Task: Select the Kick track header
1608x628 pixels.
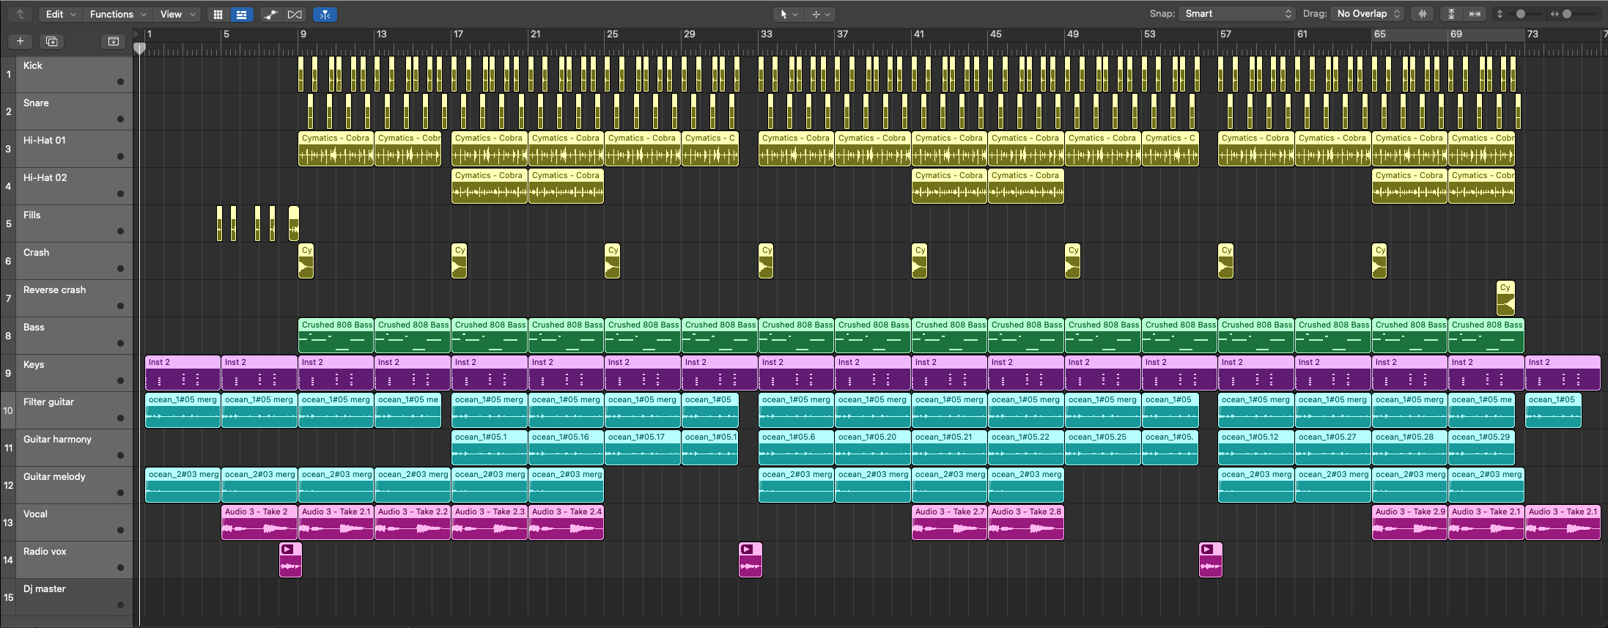Action: click(67, 74)
